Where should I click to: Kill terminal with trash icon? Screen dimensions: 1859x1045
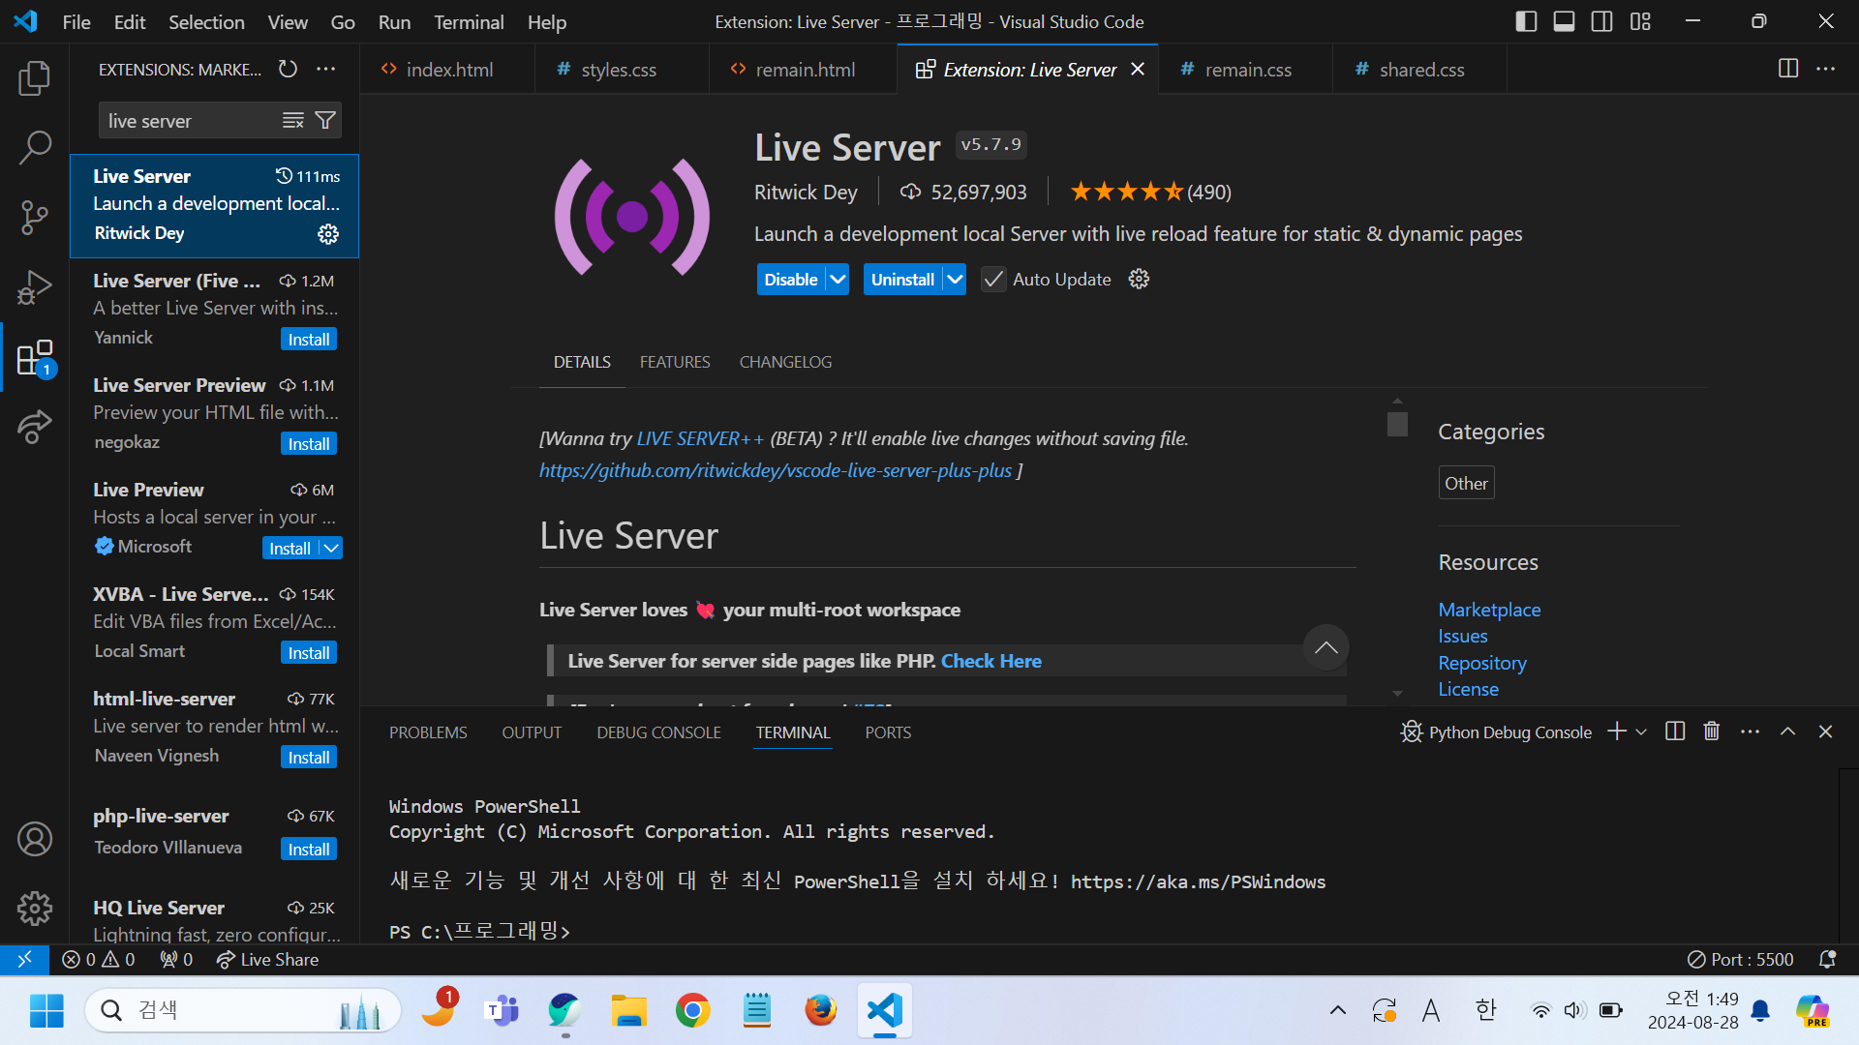(1712, 731)
